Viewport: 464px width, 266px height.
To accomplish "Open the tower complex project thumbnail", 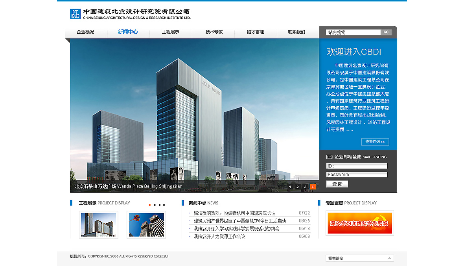I will (x=99, y=225).
